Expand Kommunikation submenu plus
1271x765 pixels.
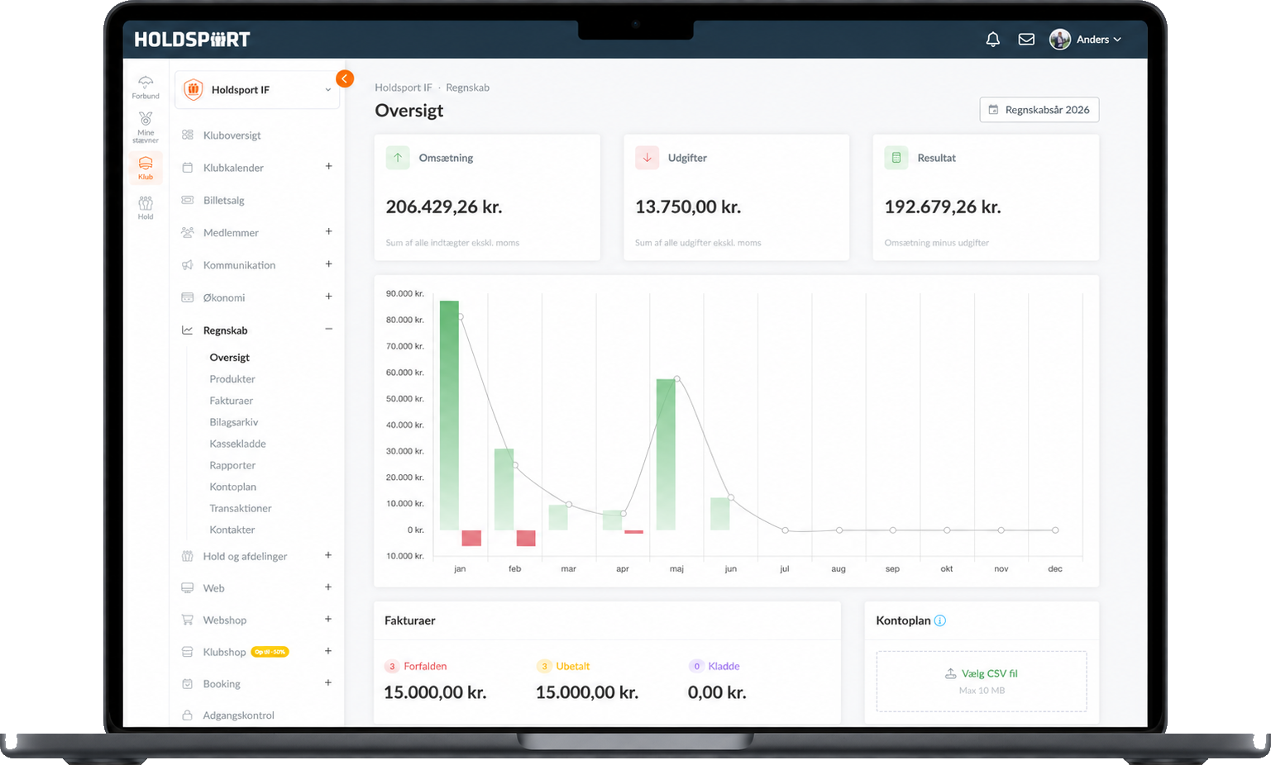(328, 264)
